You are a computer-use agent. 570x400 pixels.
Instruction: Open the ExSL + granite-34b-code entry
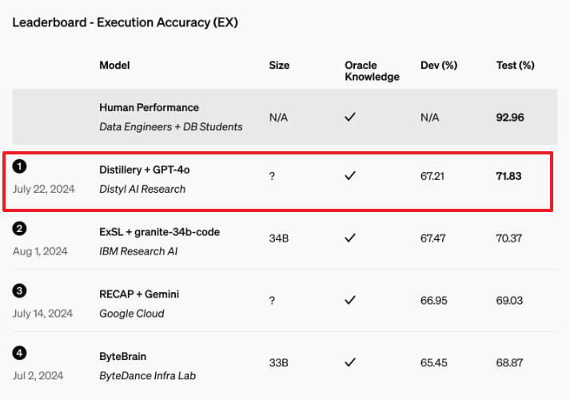click(x=159, y=232)
